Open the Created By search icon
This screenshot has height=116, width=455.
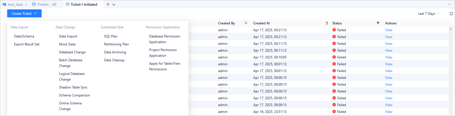click(x=246, y=23)
